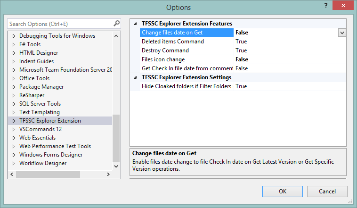357x208 pixels.
Task: Click True value of Hide Cloaked folders
Action: [241, 86]
